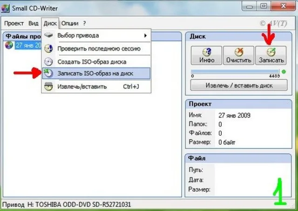Close the Small CD-Writer window
The image size is (298, 211).
(283, 6)
